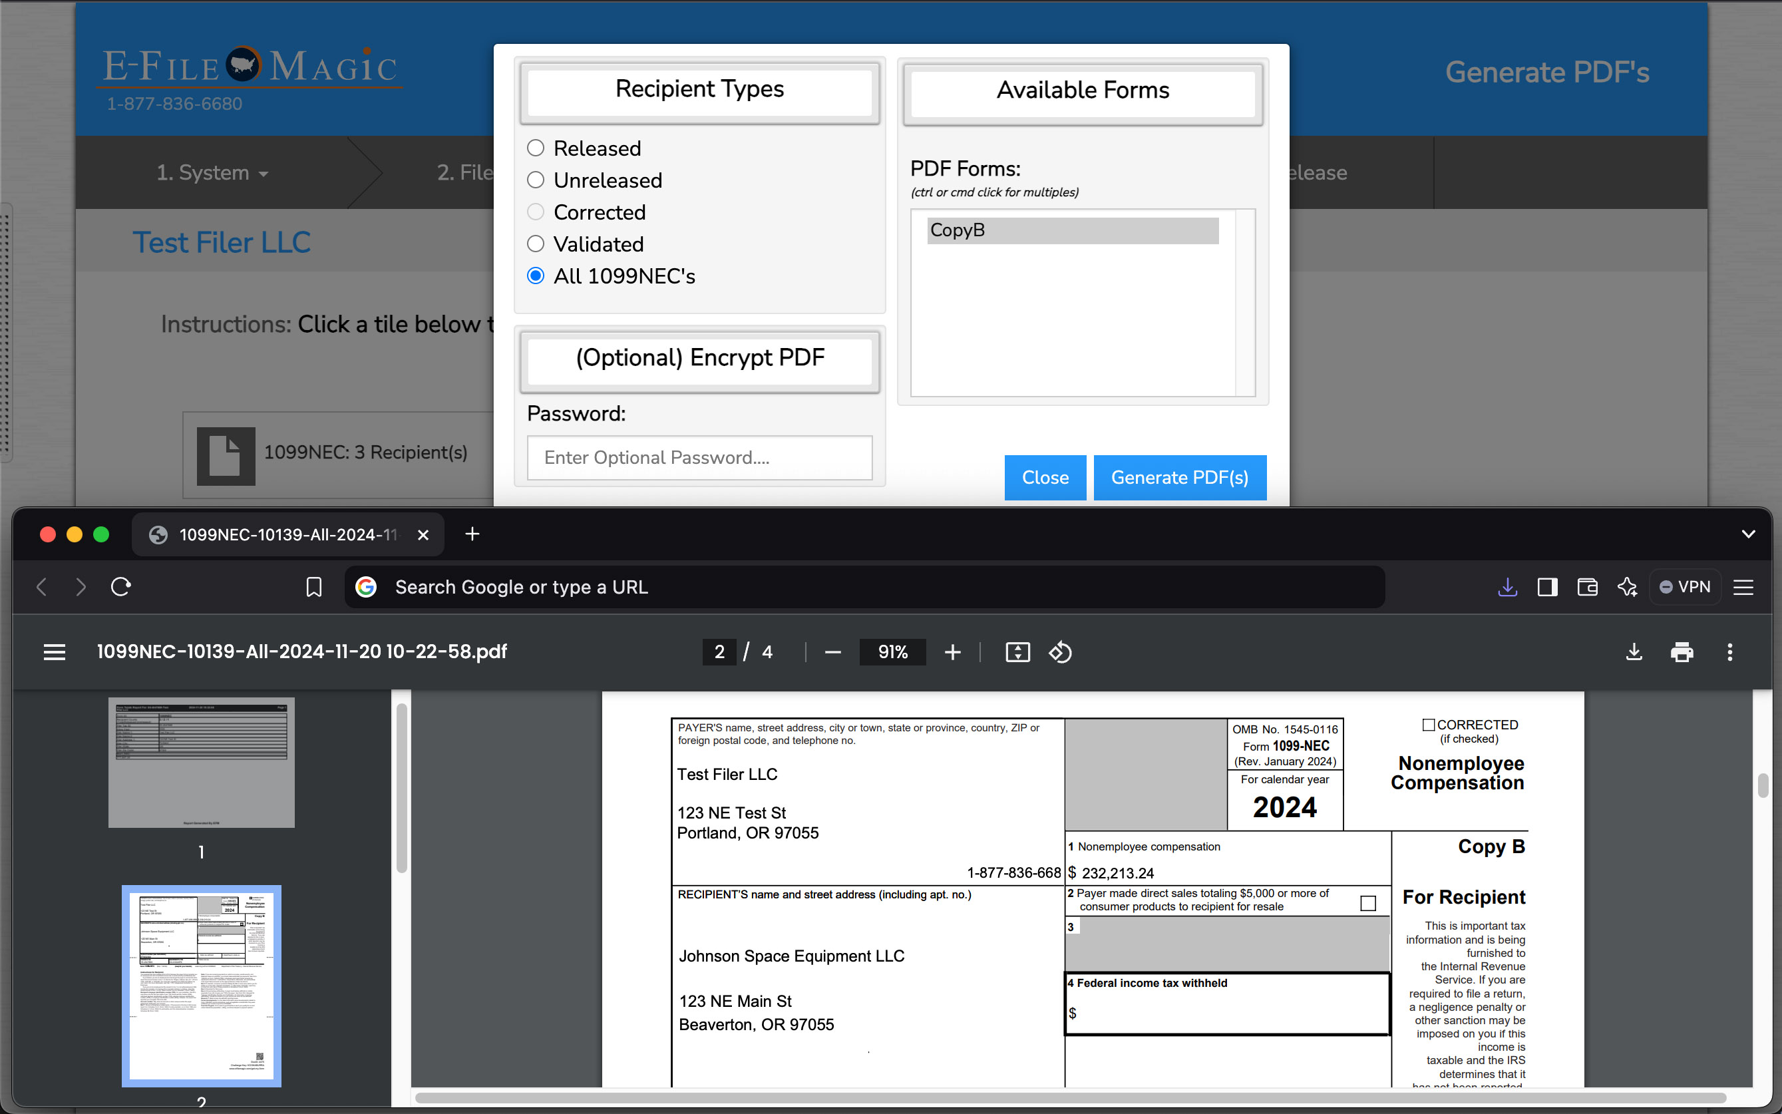1782x1114 pixels.
Task: Expand the browser tab list chevron
Action: click(1748, 534)
